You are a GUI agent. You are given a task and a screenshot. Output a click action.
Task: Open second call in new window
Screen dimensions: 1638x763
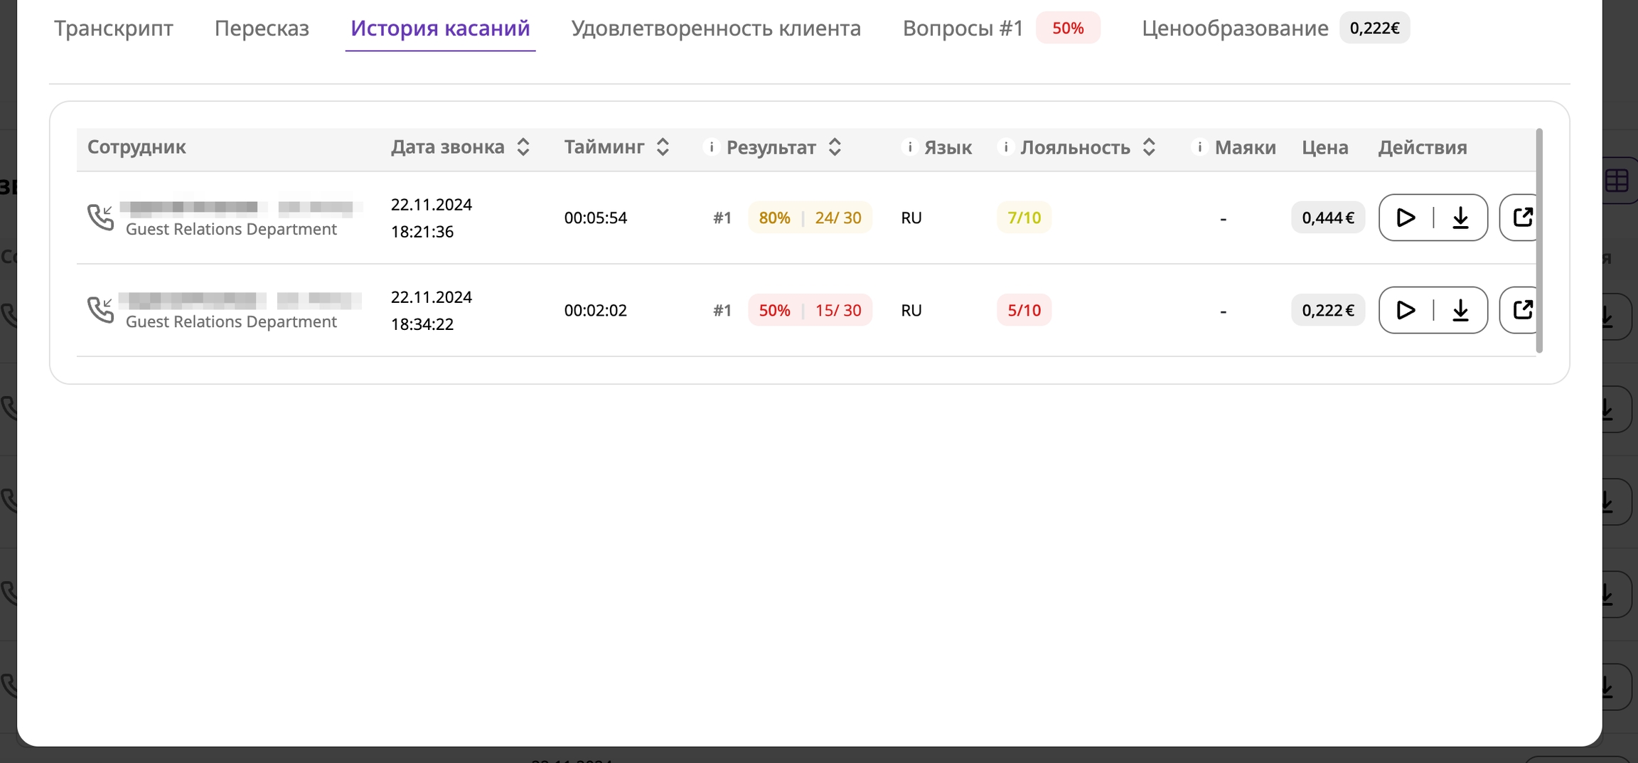1521,310
